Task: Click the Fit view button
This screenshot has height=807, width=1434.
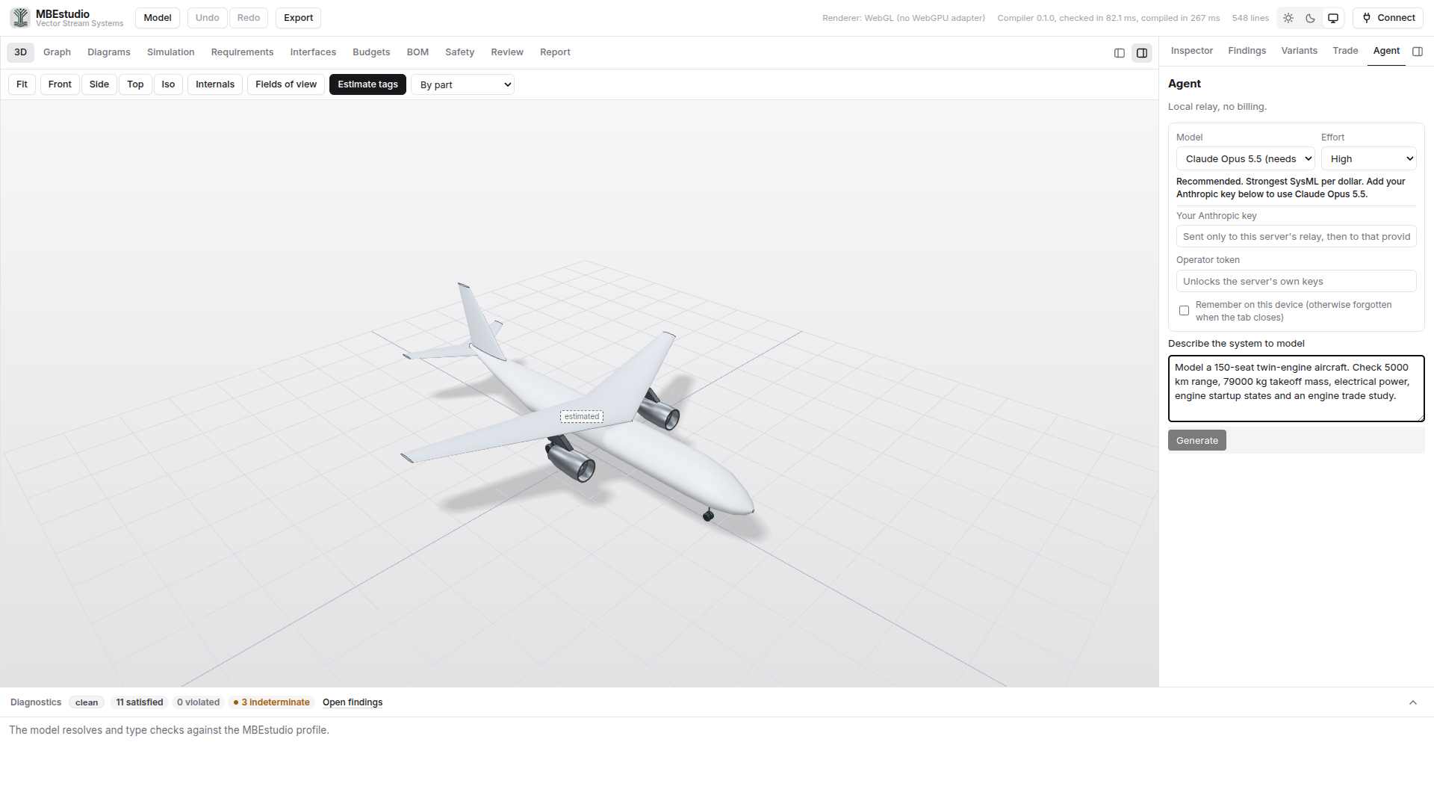Action: click(x=22, y=84)
